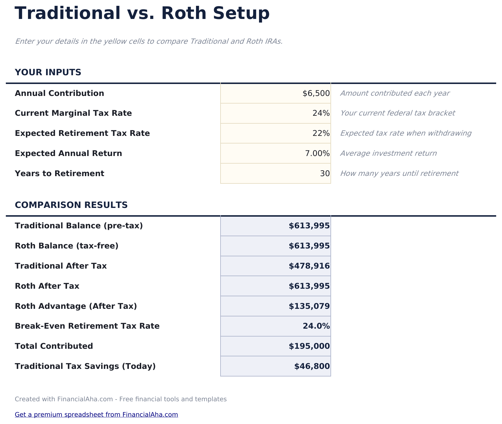
Task: Click the Traditional Tax Savings $46,800 cell
Action: [276, 366]
